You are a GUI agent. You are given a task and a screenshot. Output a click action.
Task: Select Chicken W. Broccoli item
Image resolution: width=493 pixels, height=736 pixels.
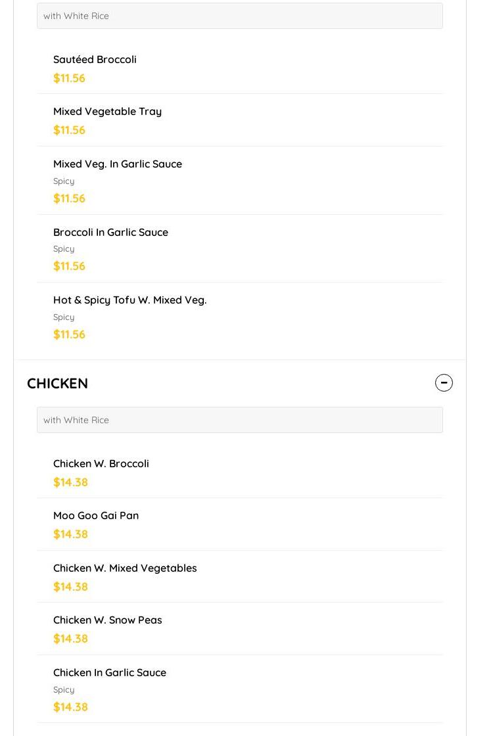[101, 463]
